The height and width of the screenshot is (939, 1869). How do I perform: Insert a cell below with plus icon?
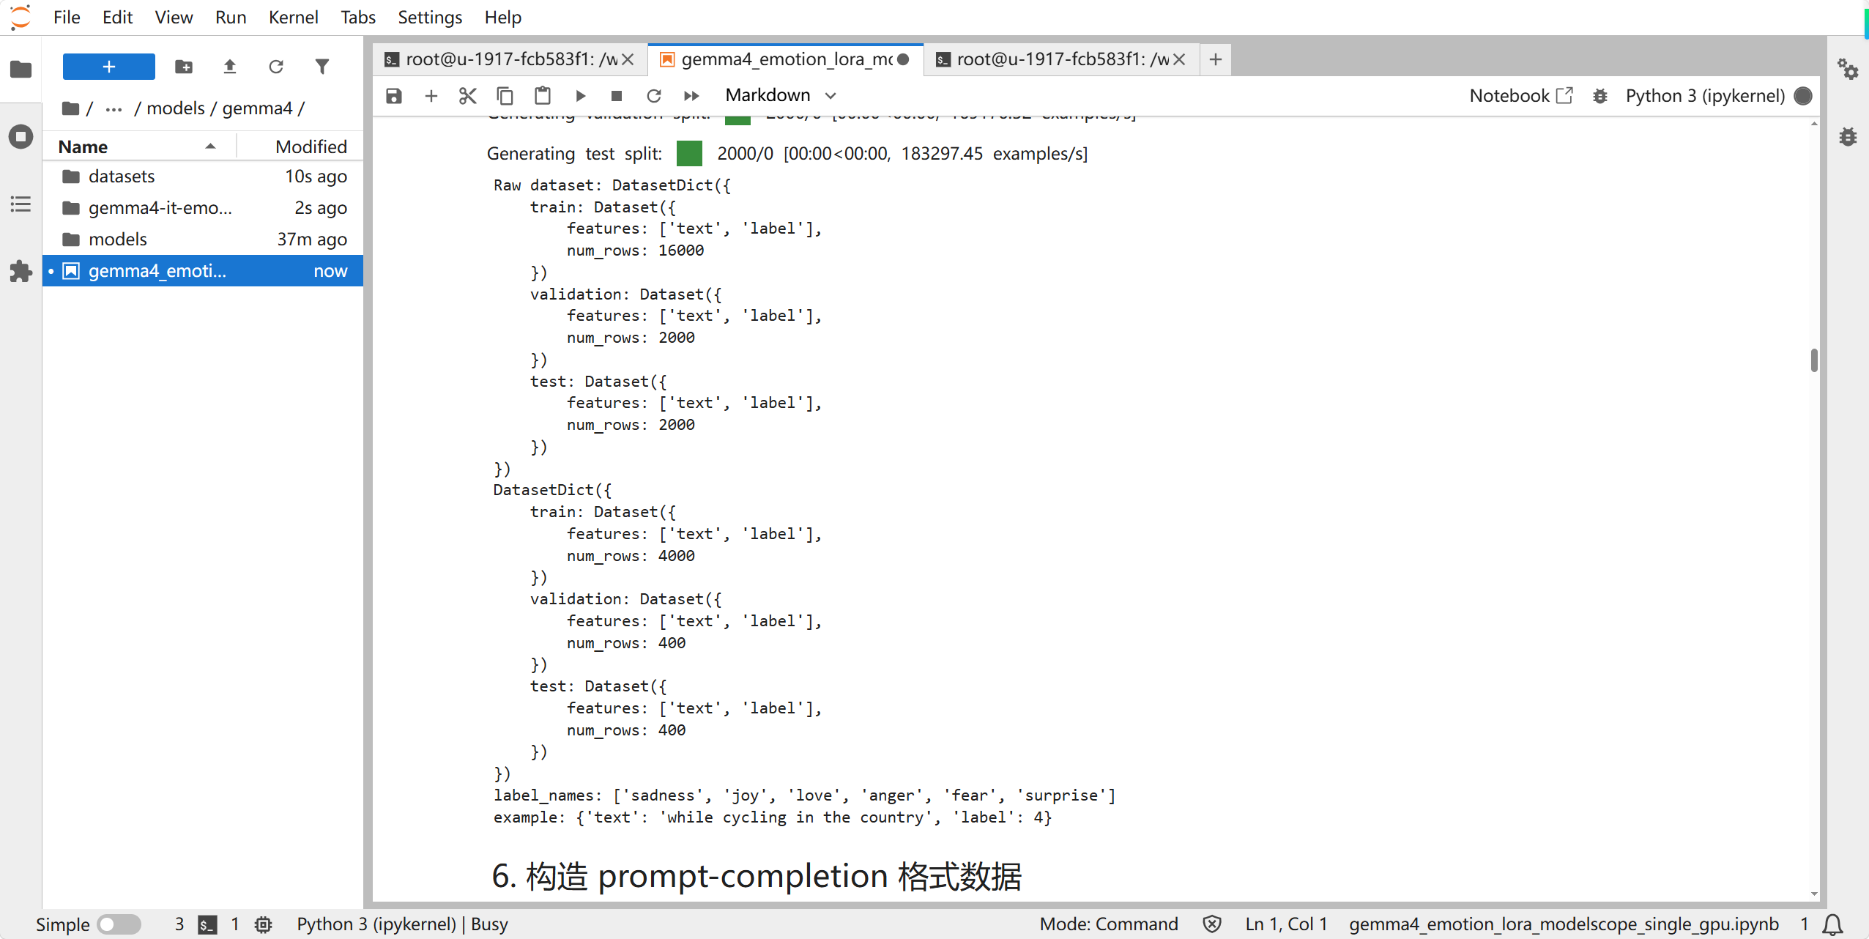tap(431, 96)
